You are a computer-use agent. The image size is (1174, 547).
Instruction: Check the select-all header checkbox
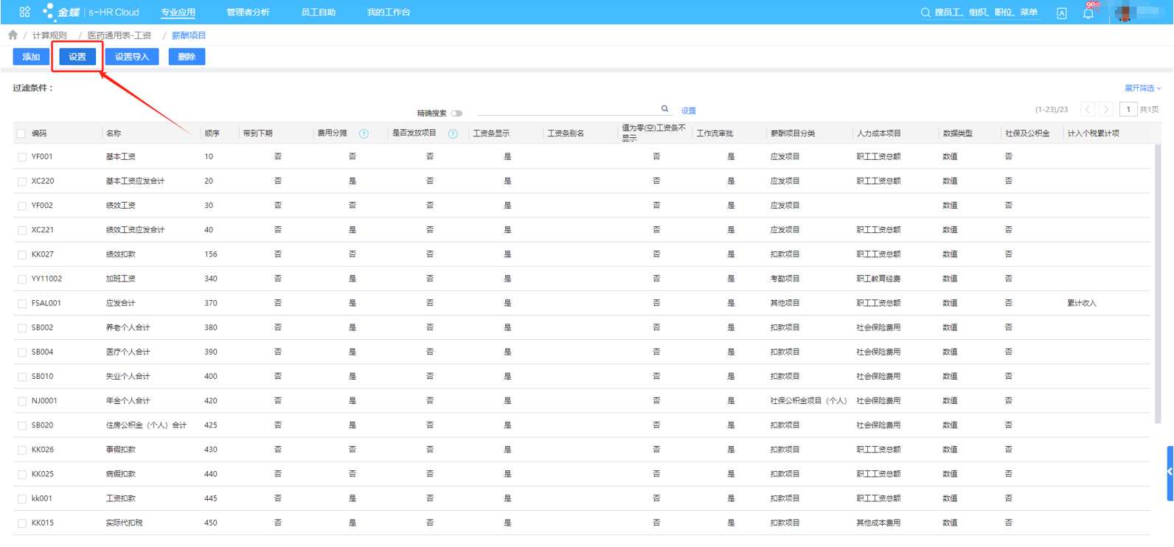21,133
